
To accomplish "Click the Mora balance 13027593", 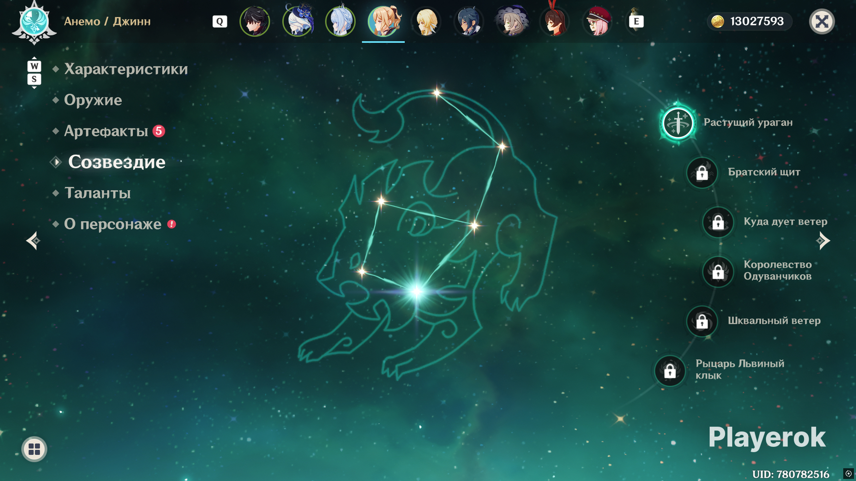I will pyautogui.click(x=757, y=21).
